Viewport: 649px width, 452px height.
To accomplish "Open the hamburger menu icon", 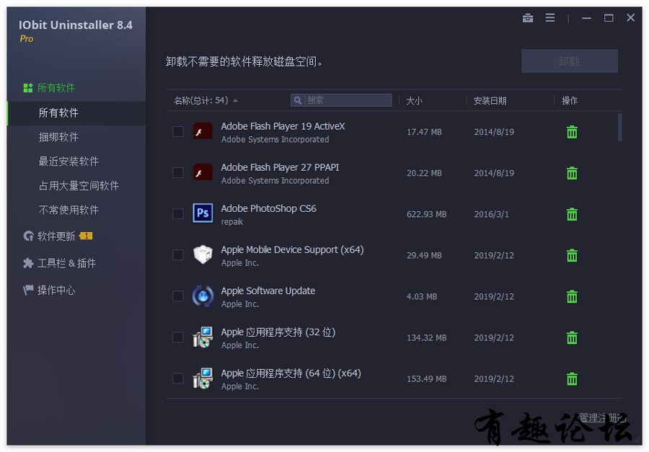I will click(549, 18).
